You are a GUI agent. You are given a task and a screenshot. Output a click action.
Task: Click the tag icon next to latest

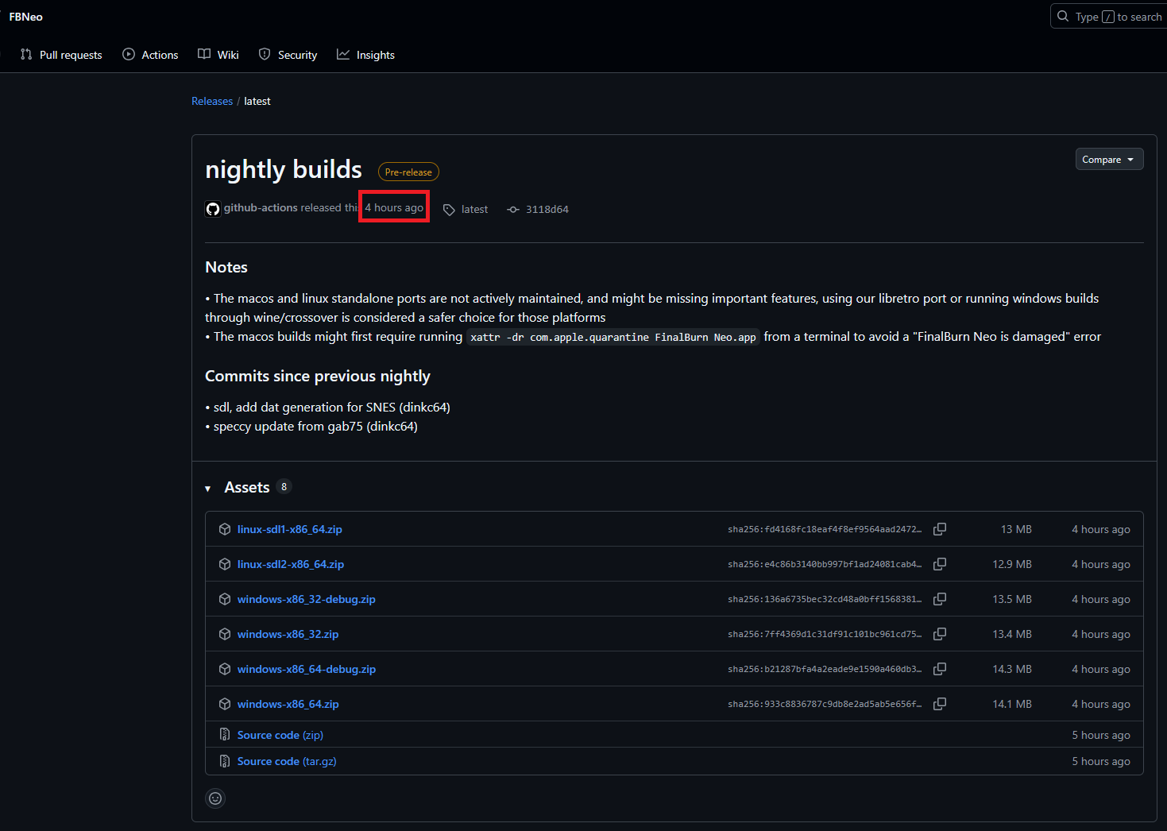[449, 210]
